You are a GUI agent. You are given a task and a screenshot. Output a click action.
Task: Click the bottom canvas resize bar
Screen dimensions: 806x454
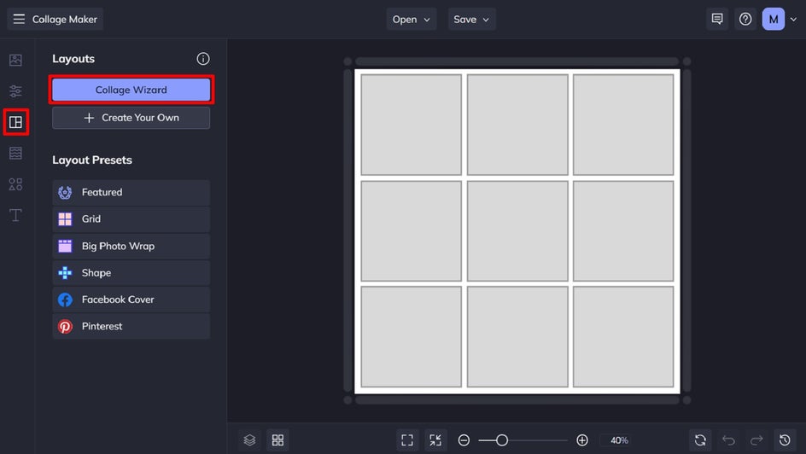[517, 400]
